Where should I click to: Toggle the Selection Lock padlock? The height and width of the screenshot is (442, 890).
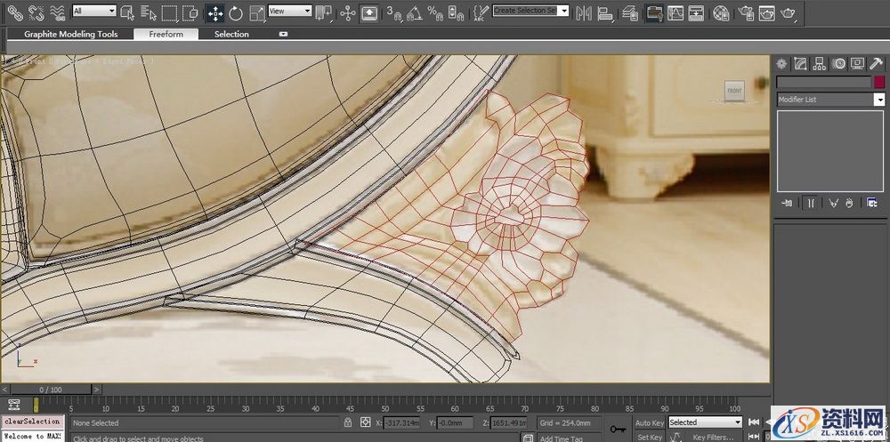tap(348, 422)
